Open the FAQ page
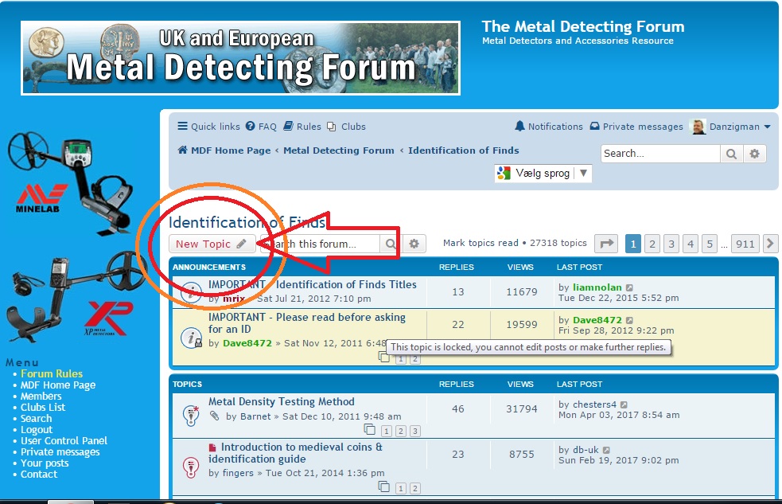The width and height of the screenshot is (782, 504). click(261, 127)
